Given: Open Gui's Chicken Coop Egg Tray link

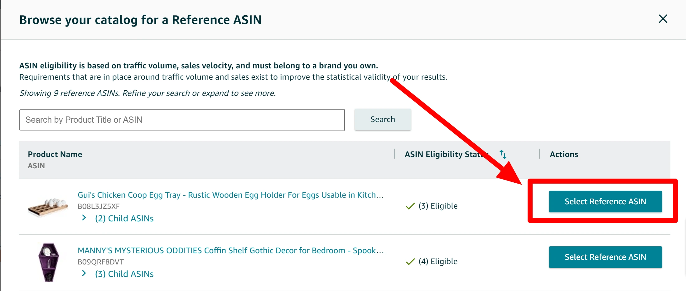Looking at the screenshot, I should (x=230, y=195).
